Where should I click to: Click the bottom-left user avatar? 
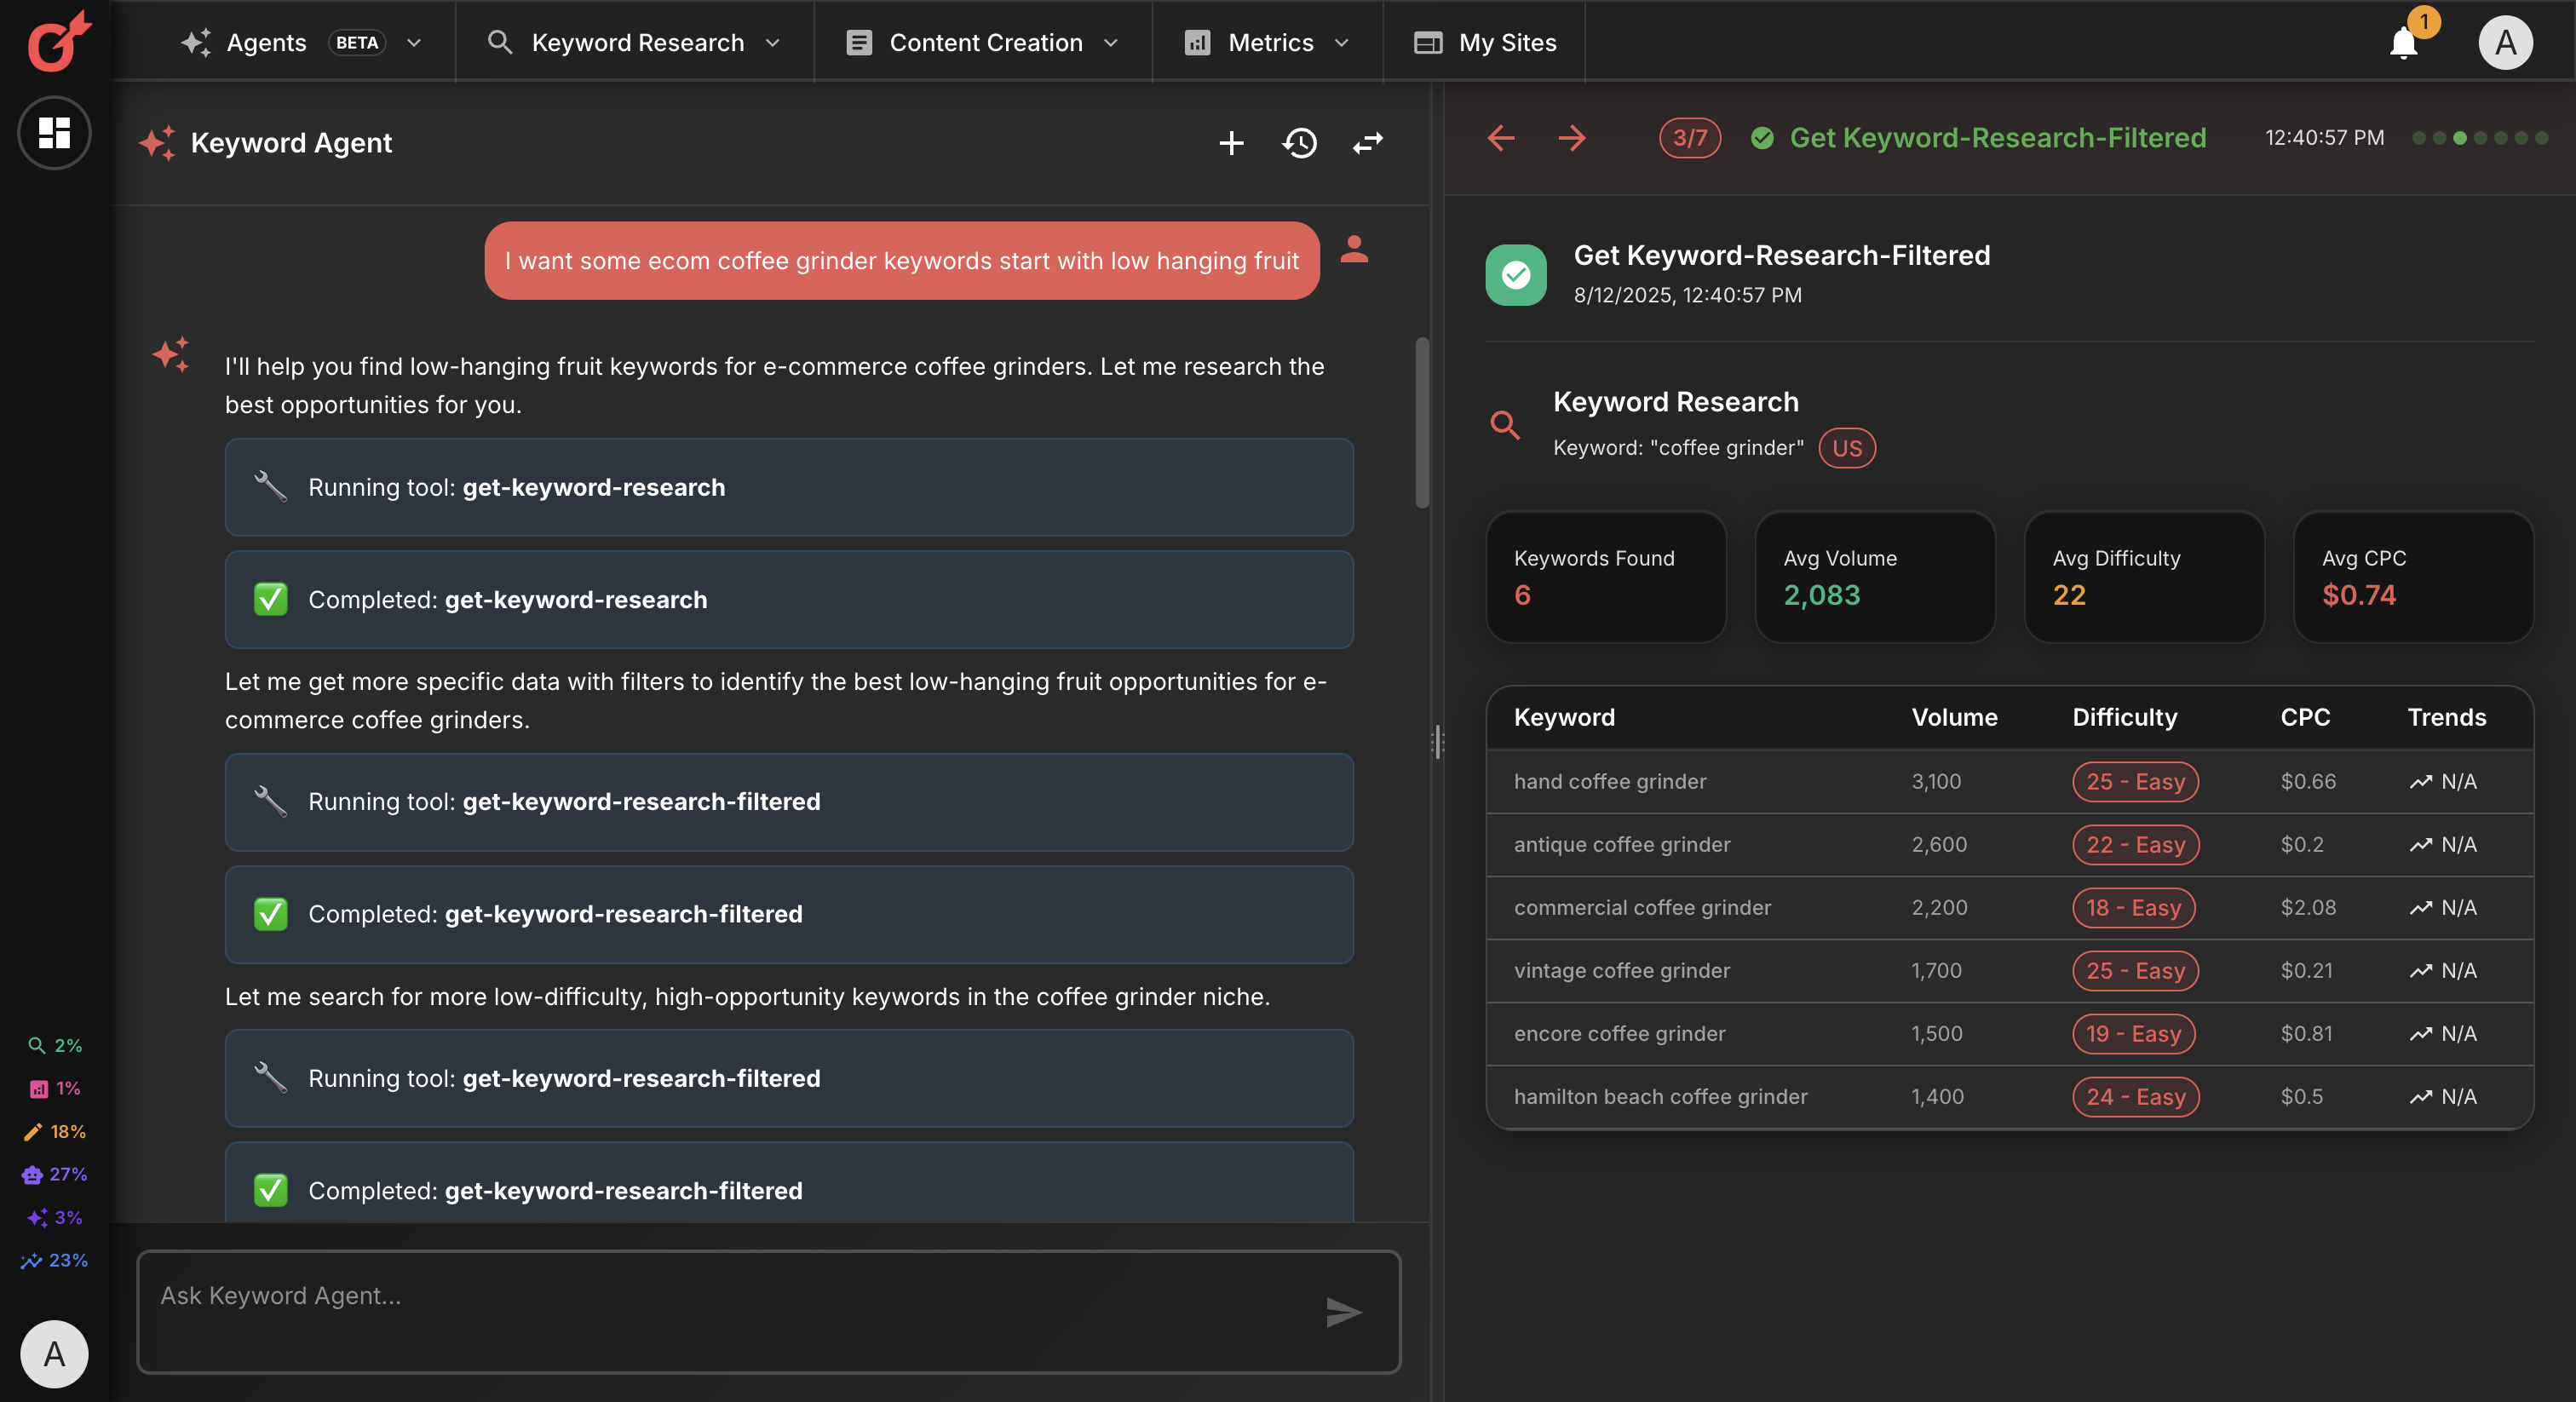point(54,1353)
